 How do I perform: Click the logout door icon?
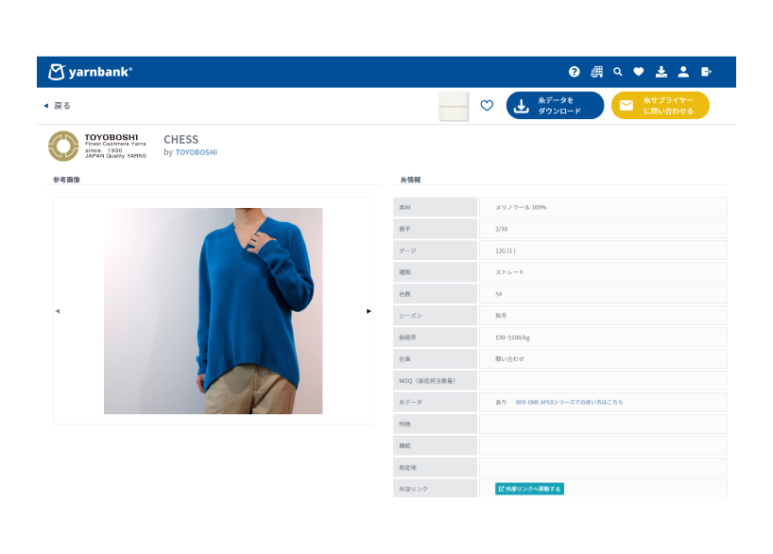(706, 72)
